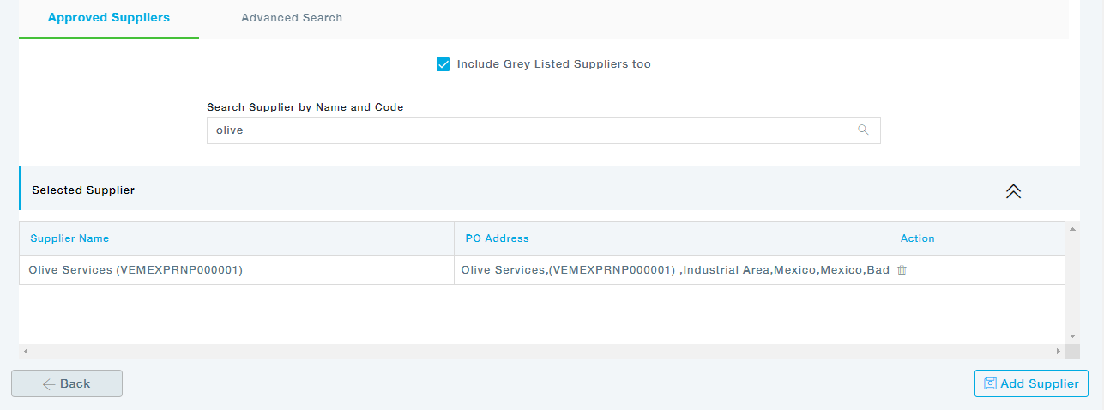Click the horizontal scrollbar track below table
Screen dimensions: 1104x410
[540, 352]
